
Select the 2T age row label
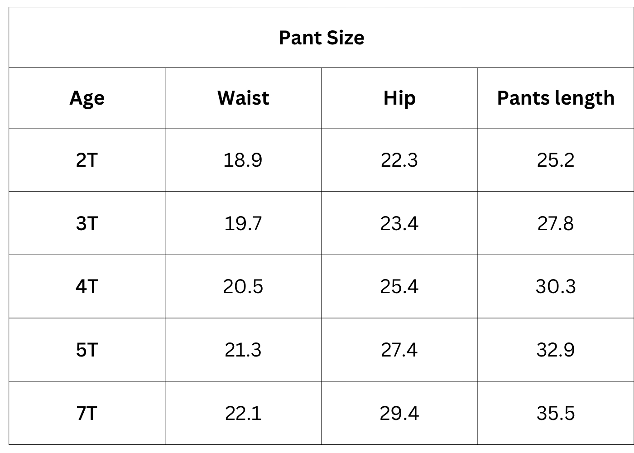tap(87, 160)
